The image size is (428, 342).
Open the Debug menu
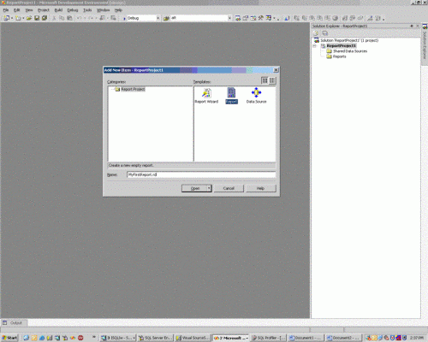click(x=73, y=10)
